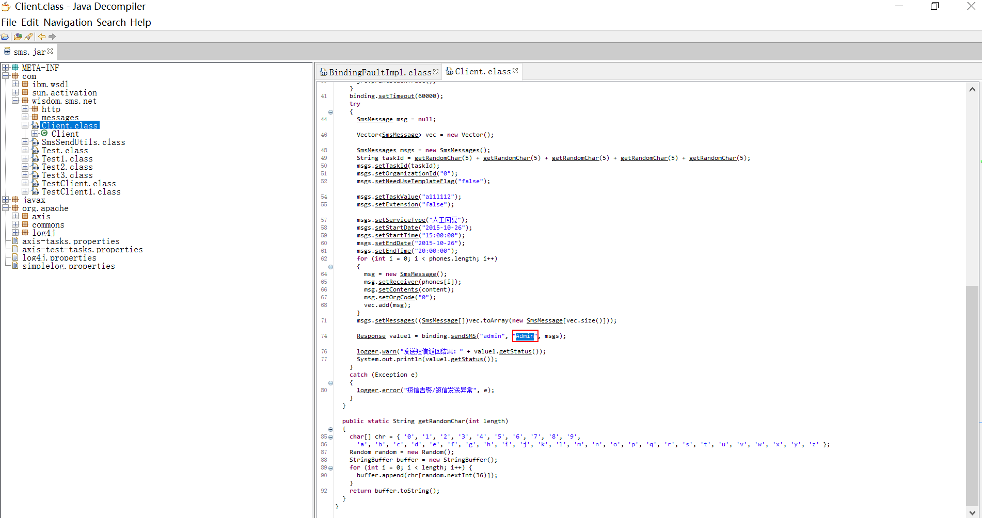Expand the ibm.wsdl package node
Screen dimensions: 982x518
click(x=15, y=84)
